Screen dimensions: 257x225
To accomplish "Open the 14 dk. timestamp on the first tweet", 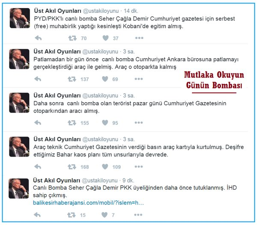I will tap(131, 11).
